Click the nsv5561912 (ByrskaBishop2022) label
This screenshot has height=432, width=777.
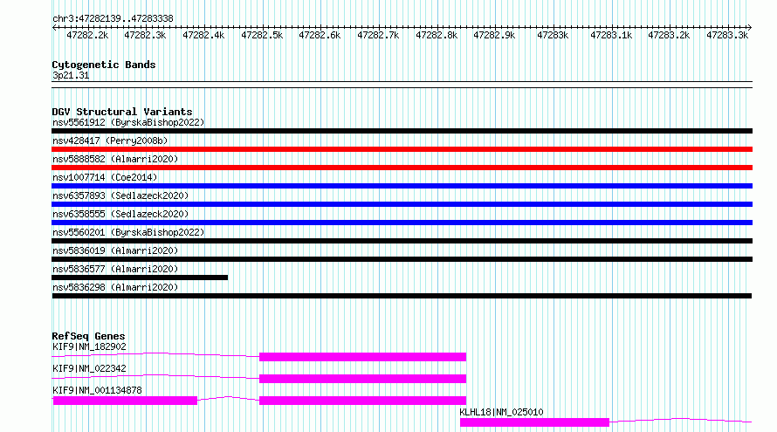pyautogui.click(x=128, y=123)
